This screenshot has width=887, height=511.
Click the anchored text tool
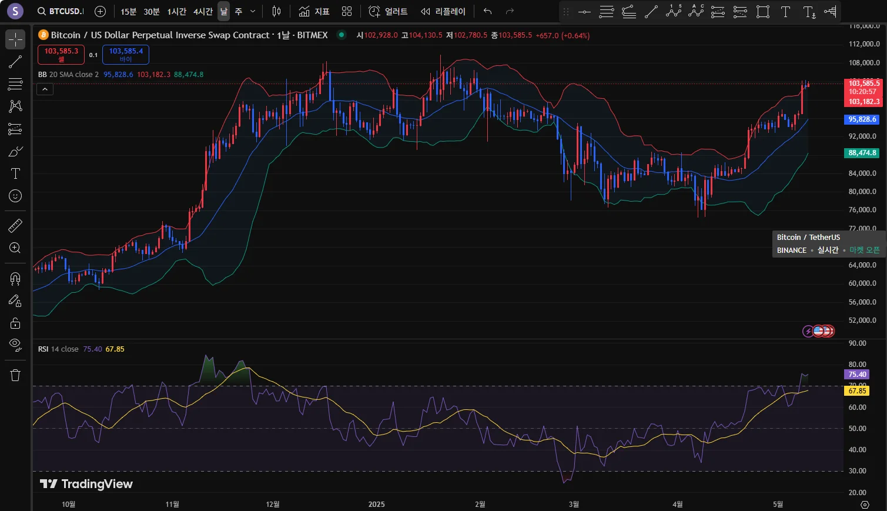[x=809, y=12]
